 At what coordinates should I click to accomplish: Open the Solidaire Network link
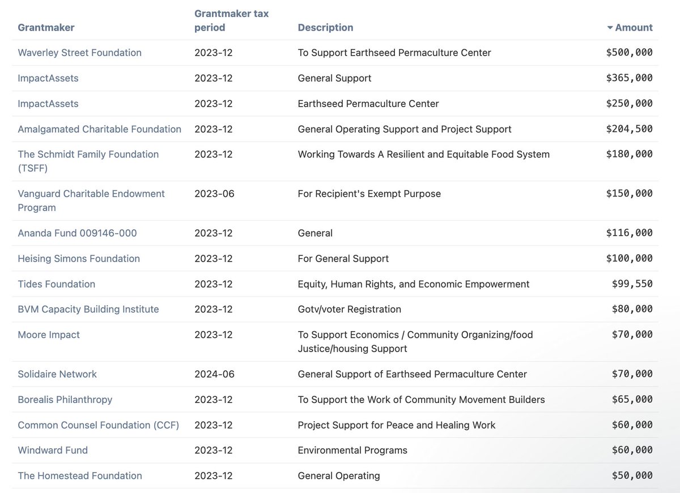(x=57, y=374)
